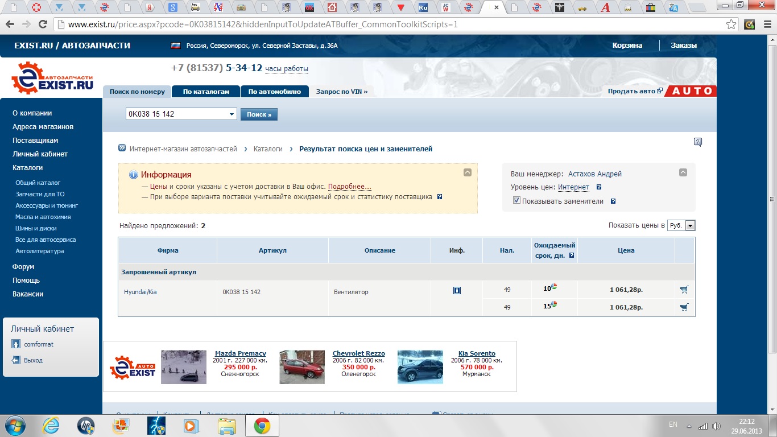This screenshot has width=777, height=437.
Task: Expand the part number search dropdown
Action: (x=232, y=114)
